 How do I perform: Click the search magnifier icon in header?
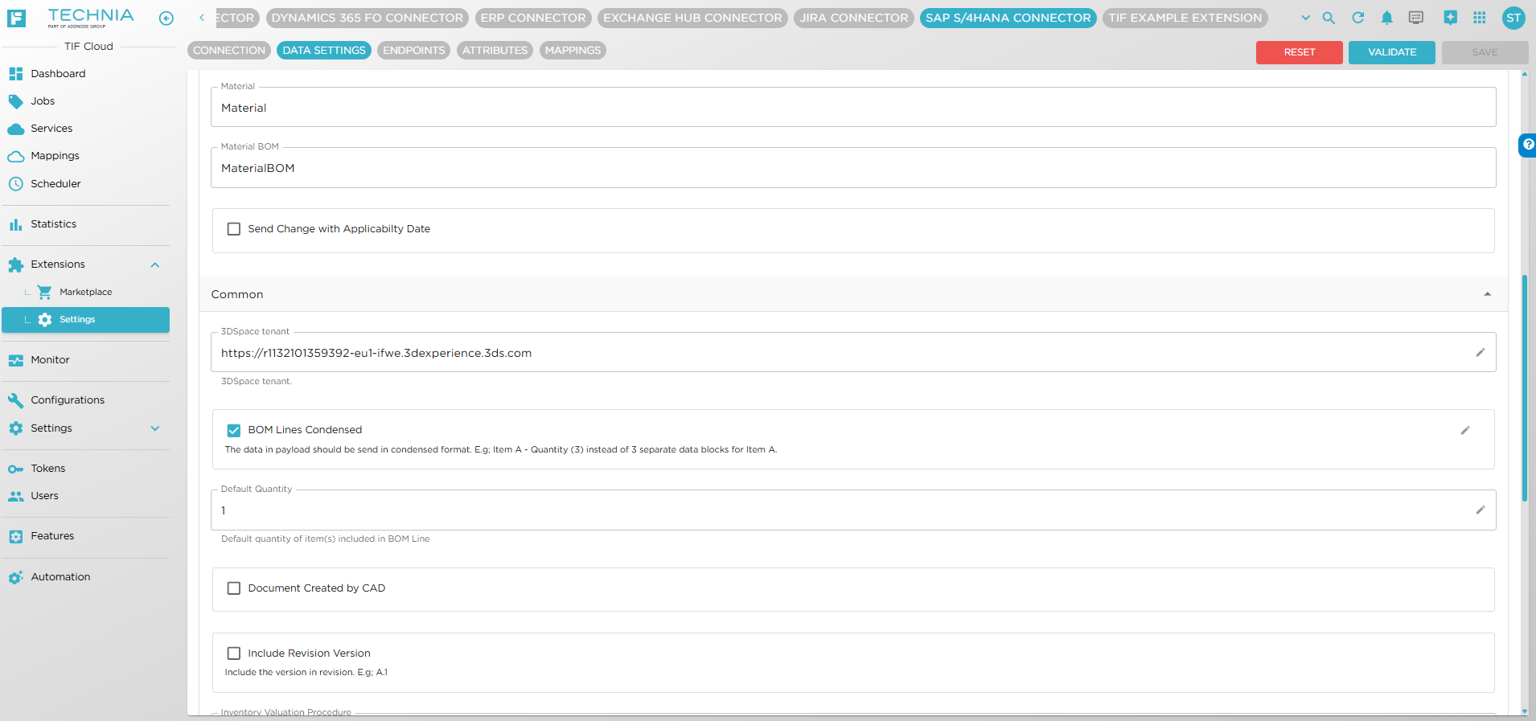1329,18
